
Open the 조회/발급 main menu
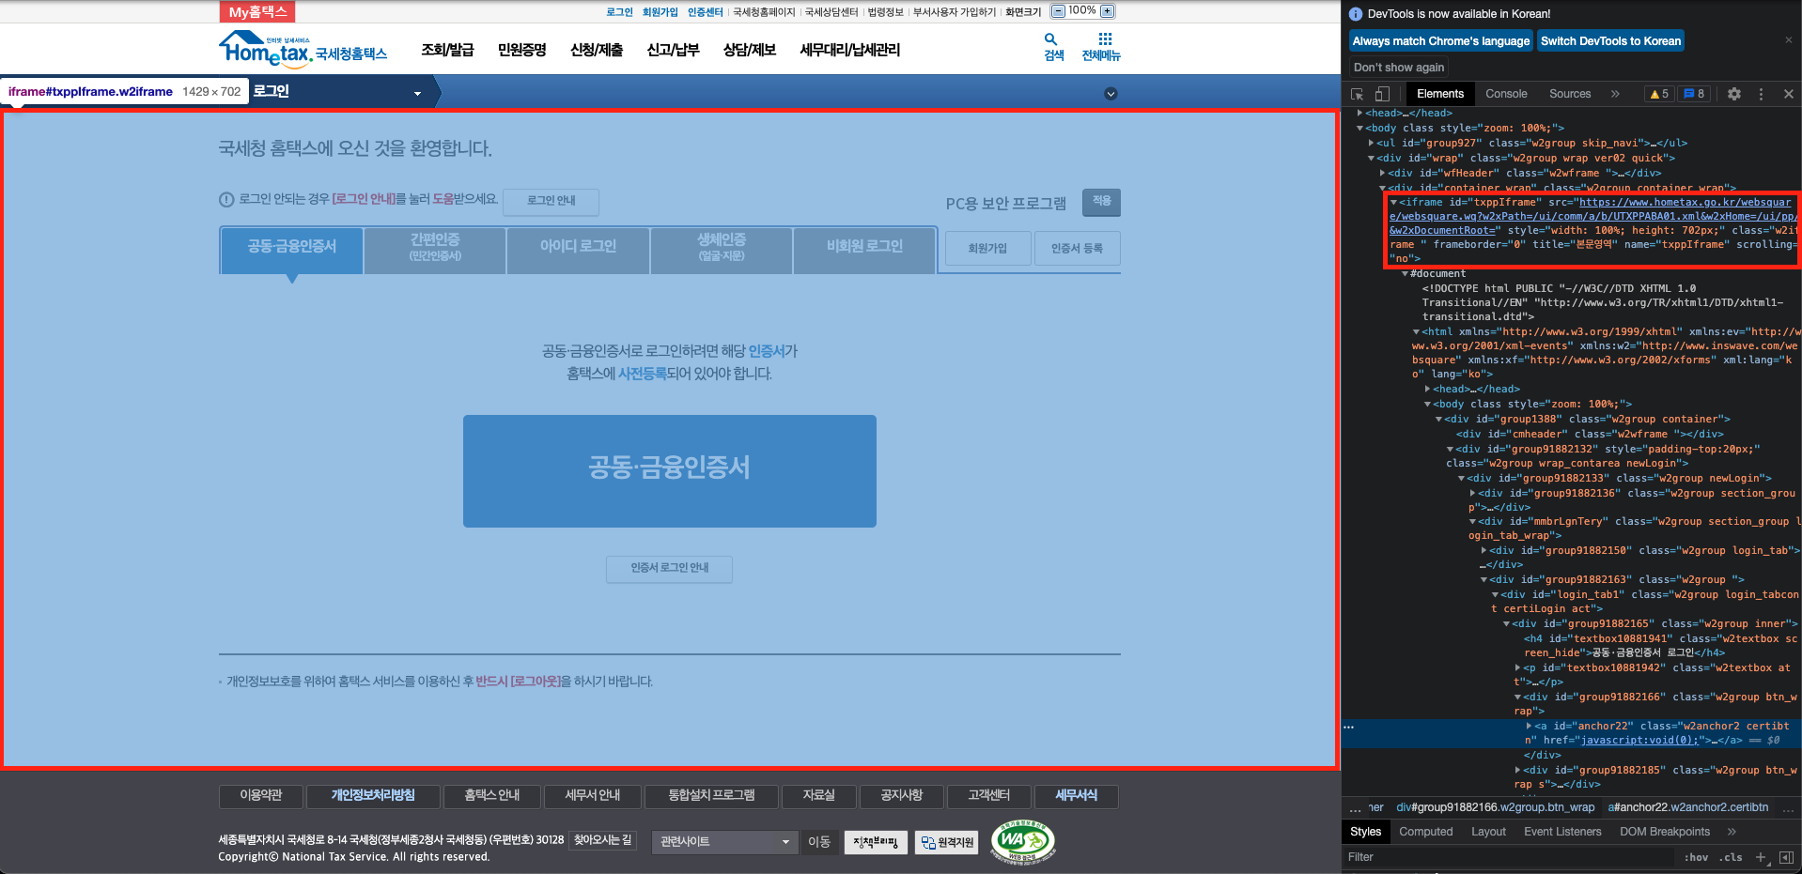[x=447, y=50]
